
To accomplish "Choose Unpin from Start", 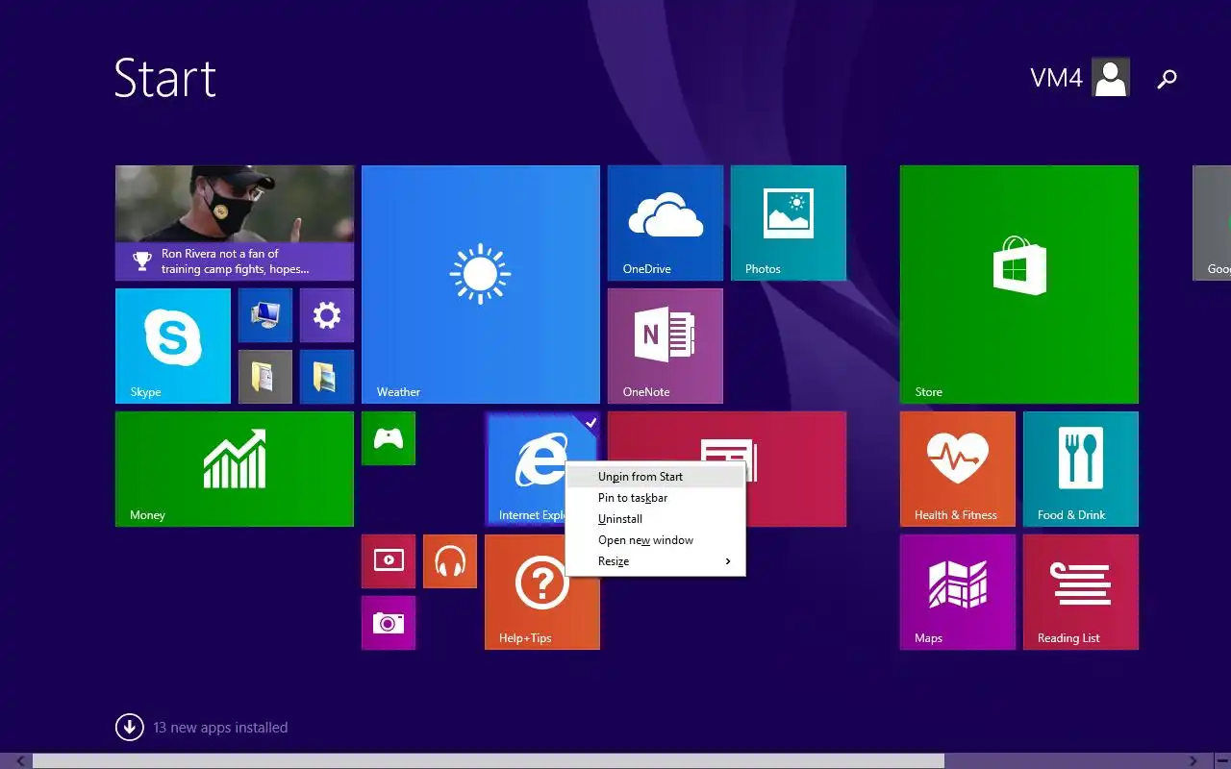I will [x=655, y=477].
